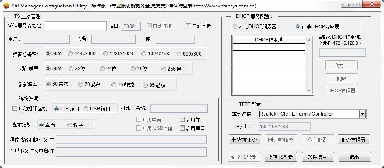384x168 pixels.
Task: Enable 启动打印连接 checkbox
Action: pyautogui.click(x=15, y=108)
